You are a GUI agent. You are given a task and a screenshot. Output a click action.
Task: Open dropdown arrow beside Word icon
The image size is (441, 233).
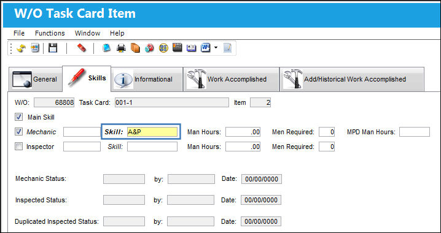(x=216, y=48)
